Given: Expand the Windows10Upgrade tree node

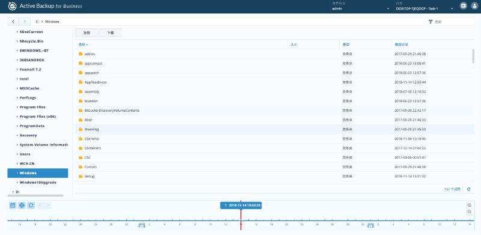Looking at the screenshot, I should (x=17, y=183).
